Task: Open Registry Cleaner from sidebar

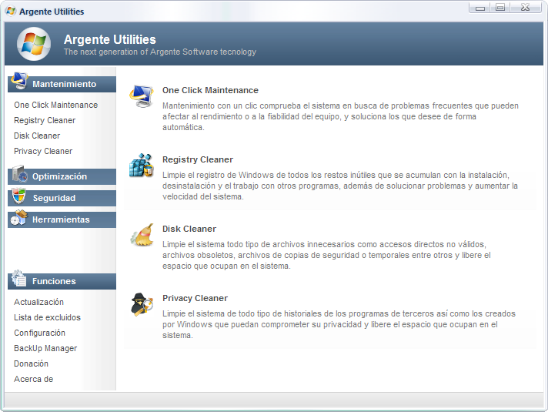Action: point(45,120)
